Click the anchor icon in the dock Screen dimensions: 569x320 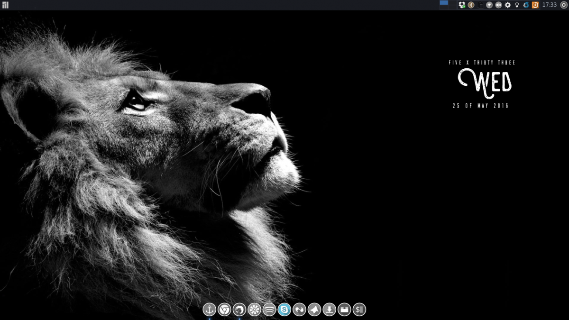click(209, 310)
